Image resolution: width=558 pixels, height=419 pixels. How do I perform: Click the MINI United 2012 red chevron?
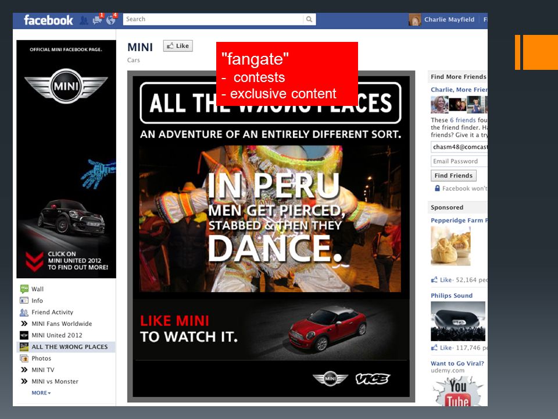34,261
